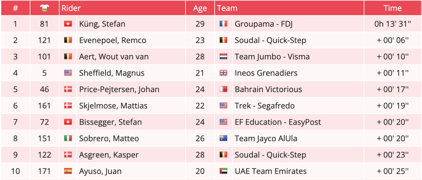Click the UAE flag beside UAE Team Emirates
422x180 pixels.
coord(223,171)
